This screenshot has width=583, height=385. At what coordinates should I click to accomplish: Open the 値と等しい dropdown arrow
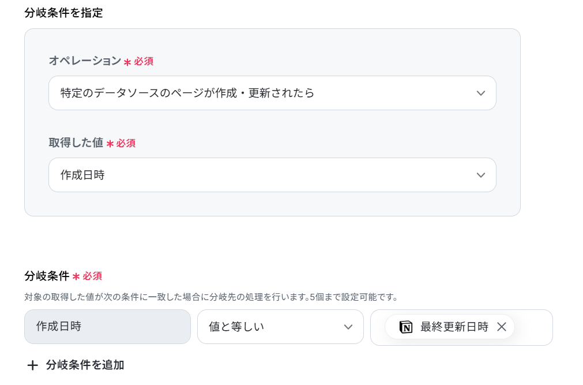348,327
